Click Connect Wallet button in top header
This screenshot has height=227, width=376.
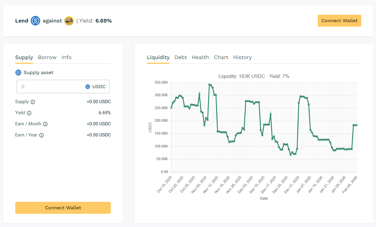tap(339, 21)
